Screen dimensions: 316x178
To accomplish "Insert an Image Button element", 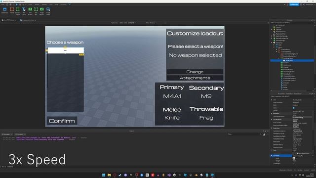I will (41, 11).
